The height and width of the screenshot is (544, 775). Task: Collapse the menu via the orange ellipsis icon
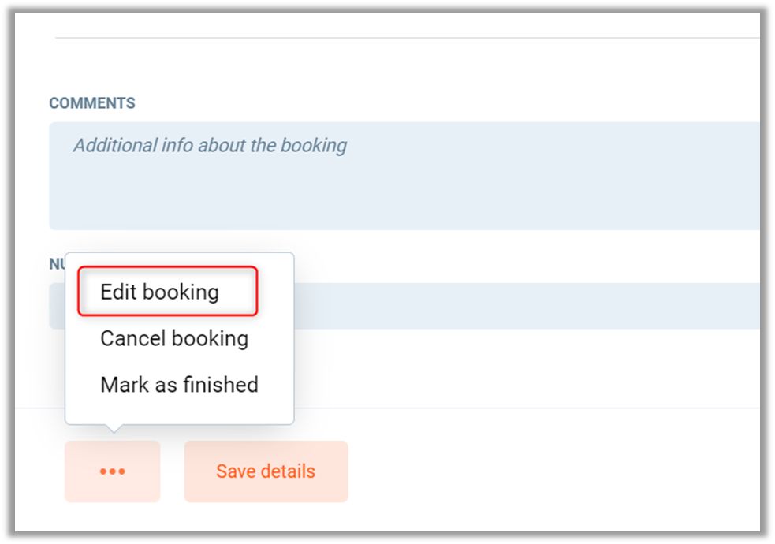click(x=112, y=471)
